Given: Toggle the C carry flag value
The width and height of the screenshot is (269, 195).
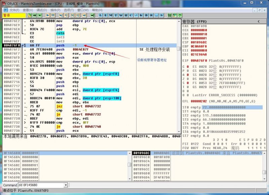Looking at the screenshot, I should [x=187, y=67].
